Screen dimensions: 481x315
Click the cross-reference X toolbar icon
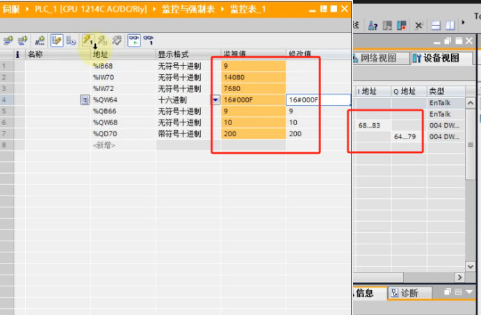[418, 26]
